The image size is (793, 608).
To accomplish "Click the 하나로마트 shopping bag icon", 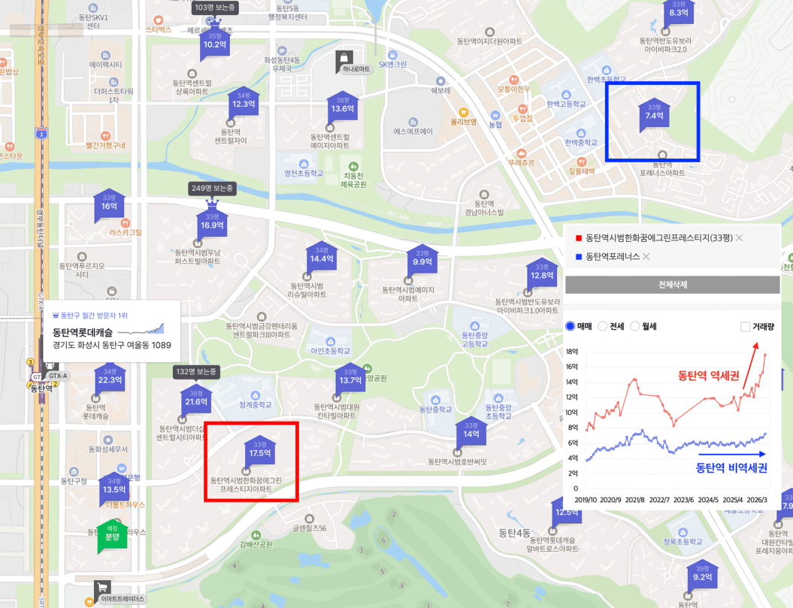I will (x=344, y=58).
